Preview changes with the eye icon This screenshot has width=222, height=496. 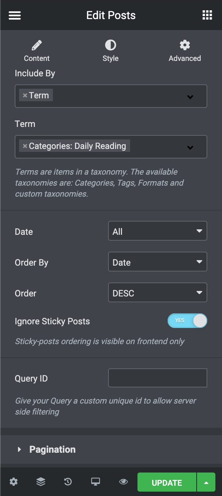[123, 482]
